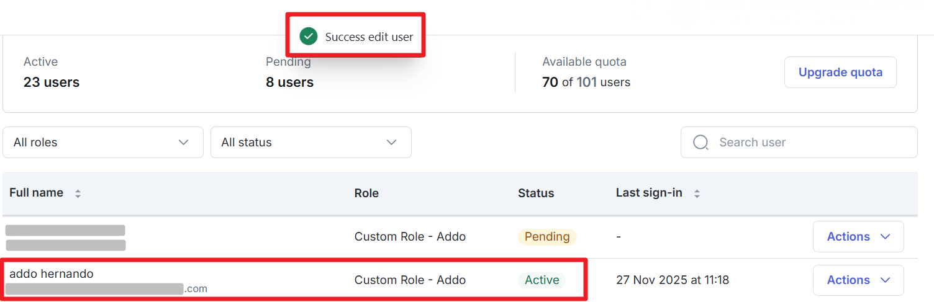
Task: Click the Full name column header
Action: (36, 193)
